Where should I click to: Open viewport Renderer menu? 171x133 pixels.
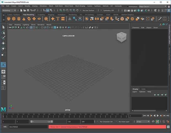tap(41, 25)
